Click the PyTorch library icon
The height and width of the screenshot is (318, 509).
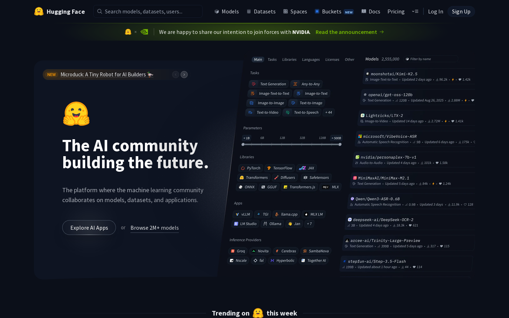coord(243,168)
